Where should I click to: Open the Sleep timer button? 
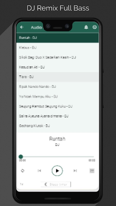(x=56, y=184)
